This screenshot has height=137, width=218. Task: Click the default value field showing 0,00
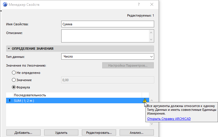pos(108,80)
